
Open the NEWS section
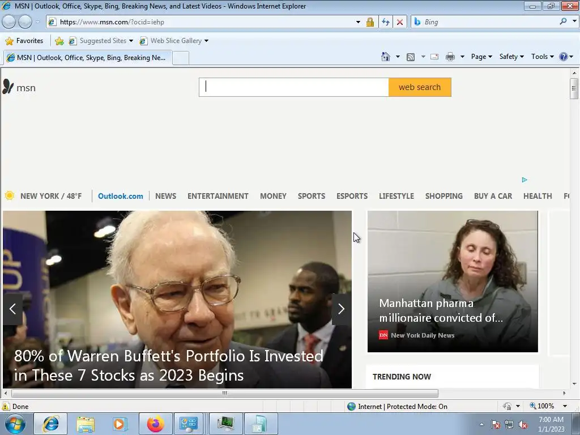click(166, 196)
